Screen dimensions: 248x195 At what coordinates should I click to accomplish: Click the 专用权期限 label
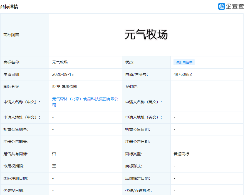(x=14, y=166)
